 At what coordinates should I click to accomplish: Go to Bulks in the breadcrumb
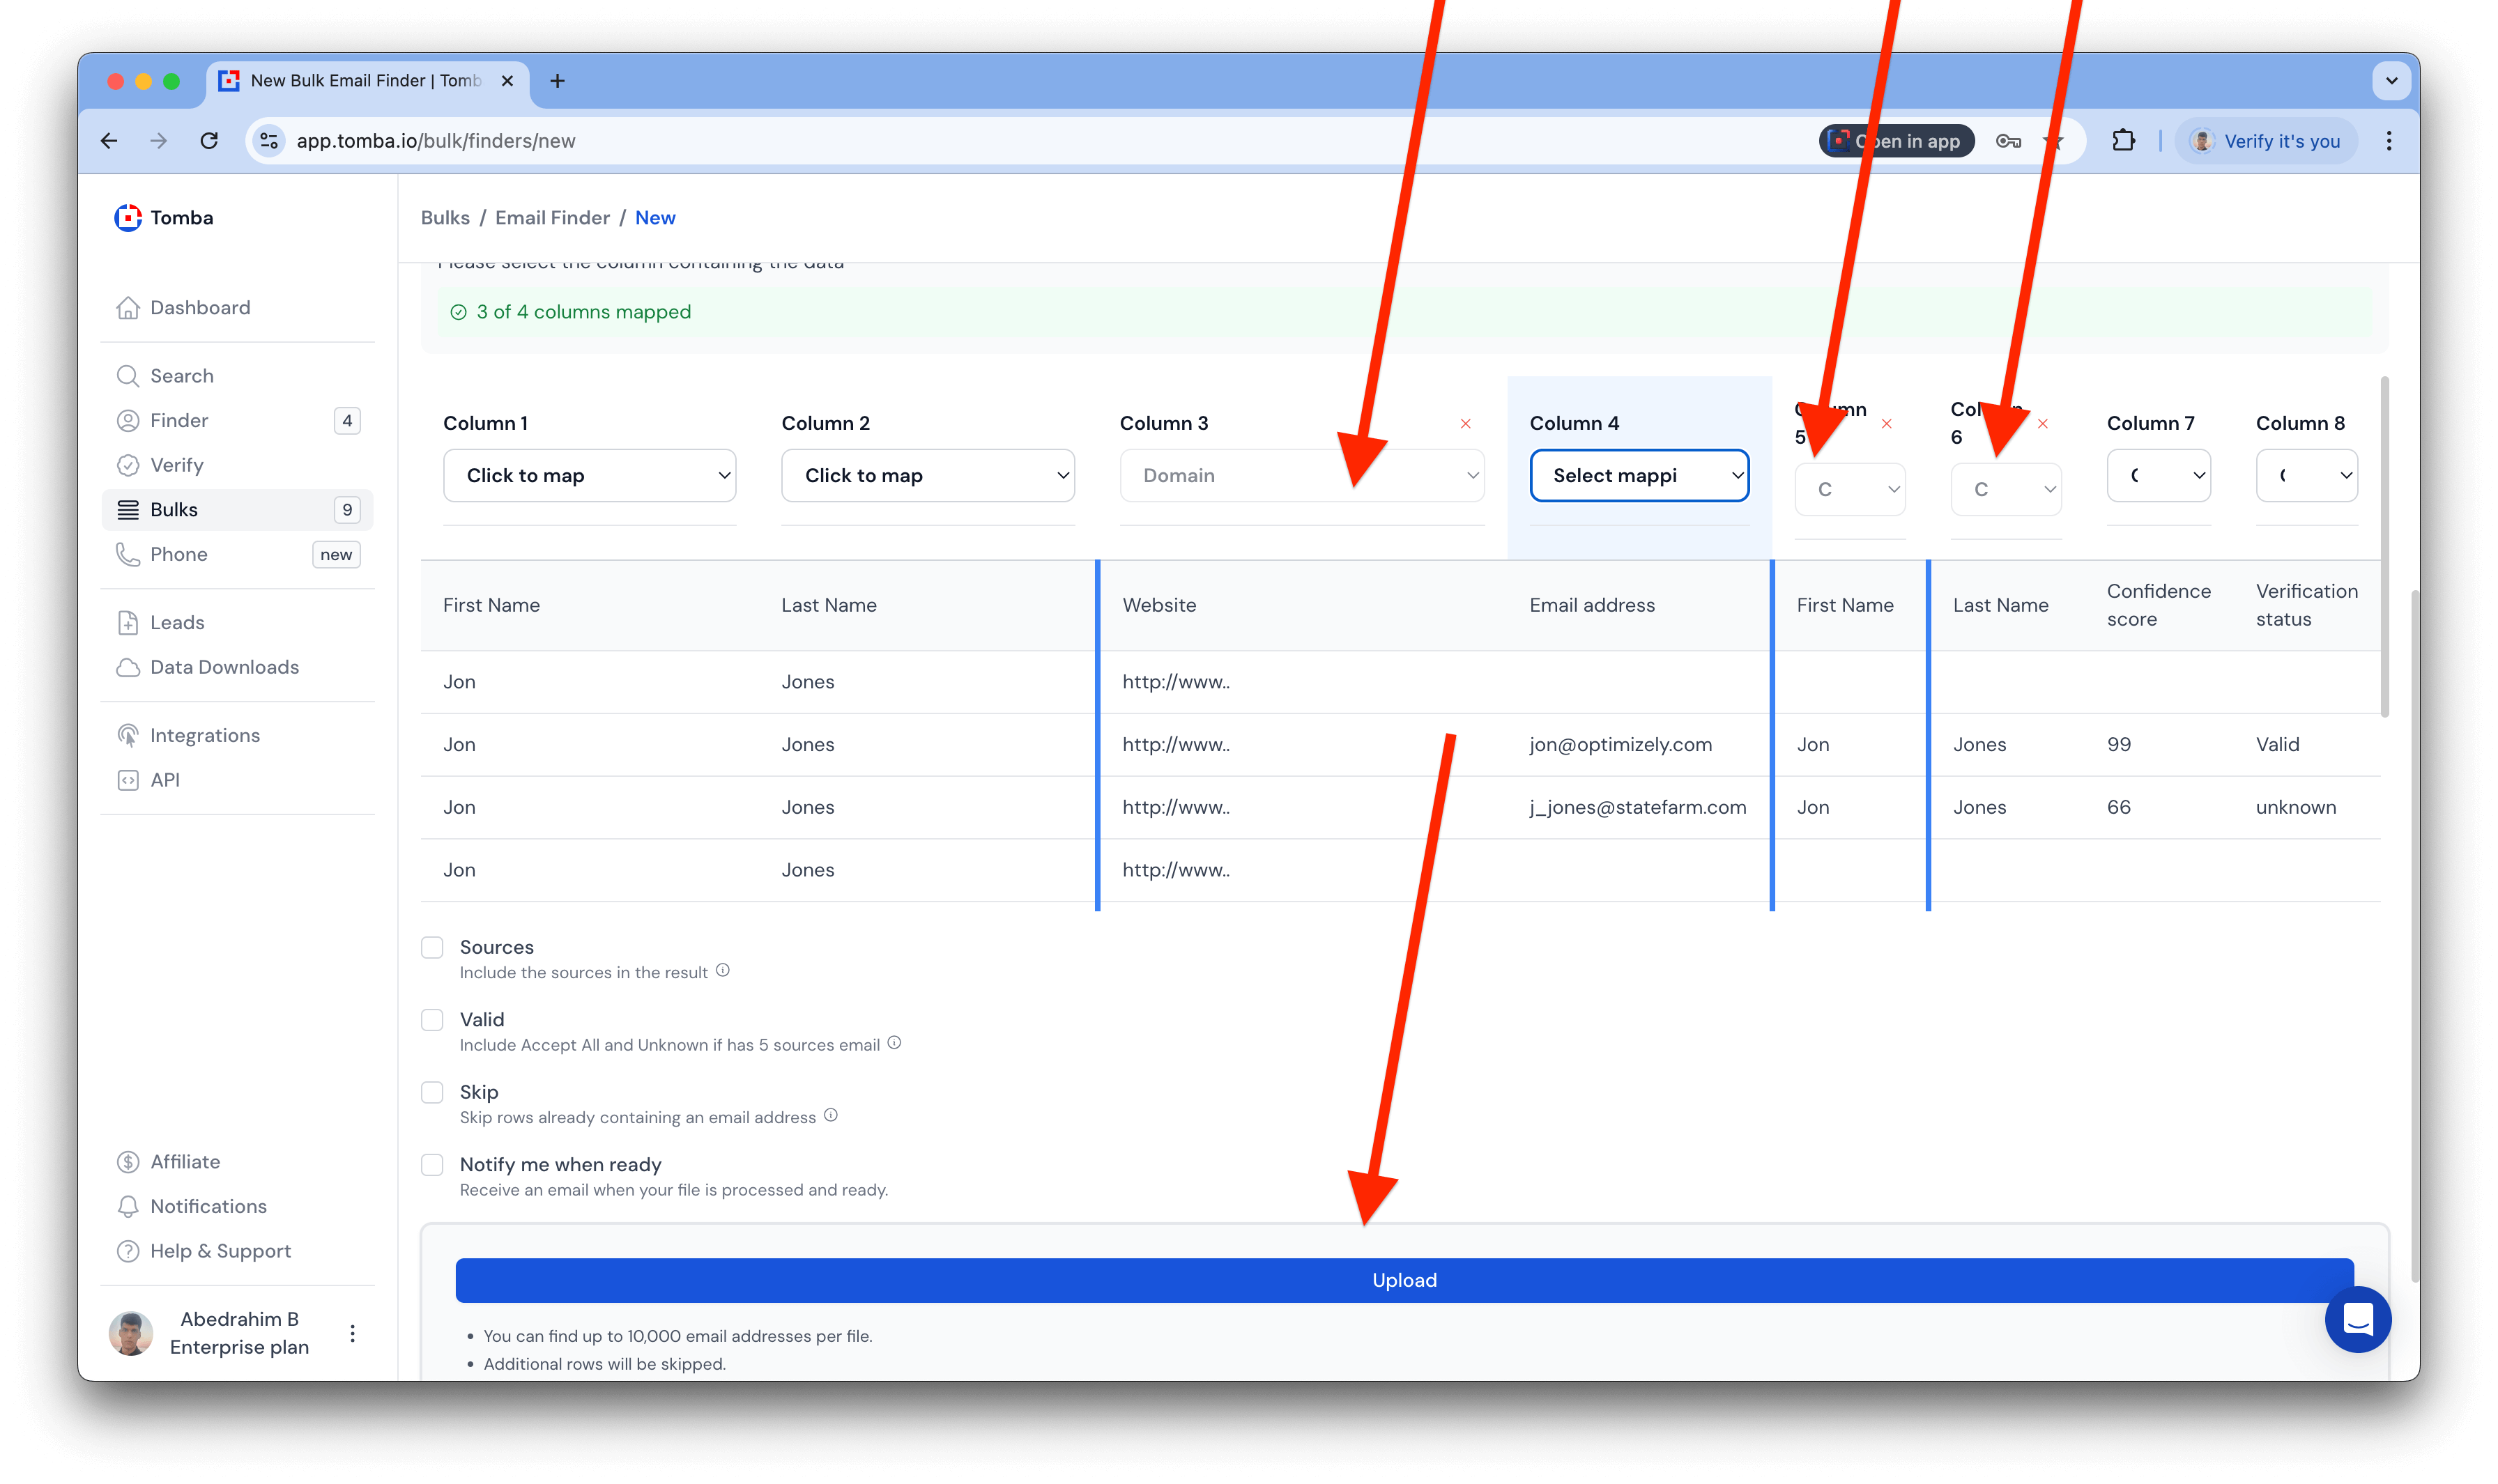pyautogui.click(x=445, y=218)
